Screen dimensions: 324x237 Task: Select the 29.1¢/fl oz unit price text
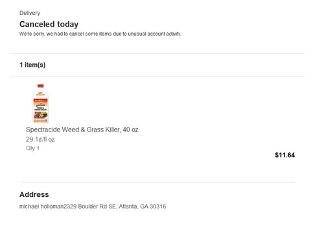pyautogui.click(x=40, y=139)
